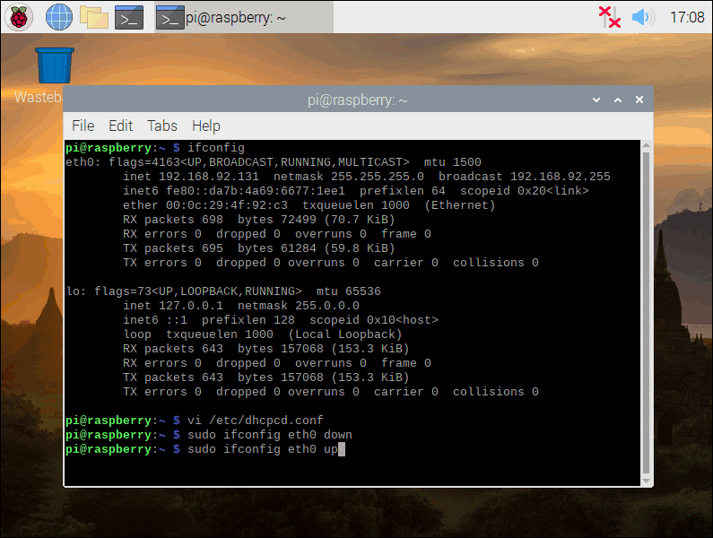Open the Raspberry Pi main menu
Screen dimensions: 713x538
click(19, 17)
